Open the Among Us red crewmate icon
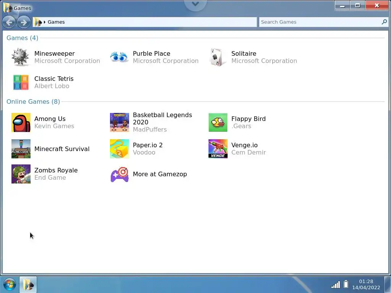Screen dimensions: 391x293 click(21, 122)
